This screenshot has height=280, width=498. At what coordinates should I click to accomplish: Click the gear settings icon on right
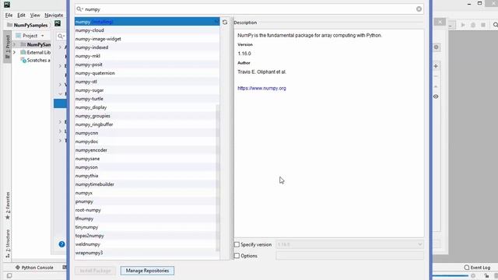(x=436, y=47)
